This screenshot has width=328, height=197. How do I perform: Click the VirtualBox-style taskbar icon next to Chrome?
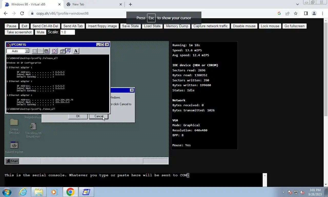[86, 192]
